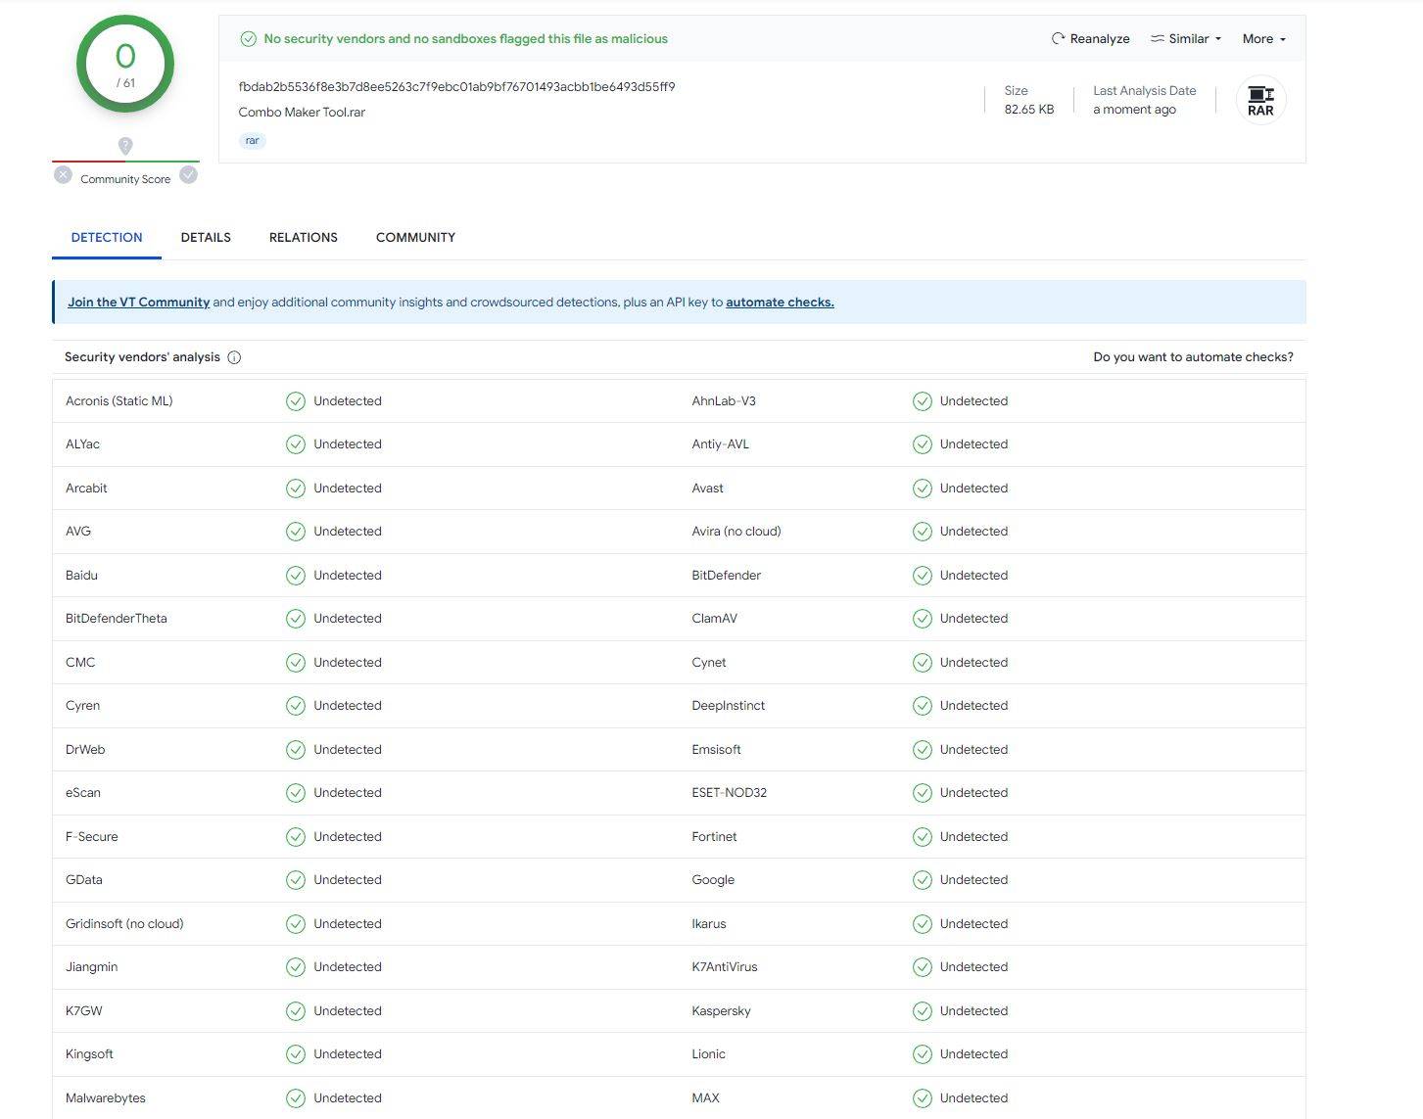Image resolution: width=1423 pixels, height=1119 pixels.
Task: Click the info icon beside Security vendors' analysis
Action: point(234,357)
